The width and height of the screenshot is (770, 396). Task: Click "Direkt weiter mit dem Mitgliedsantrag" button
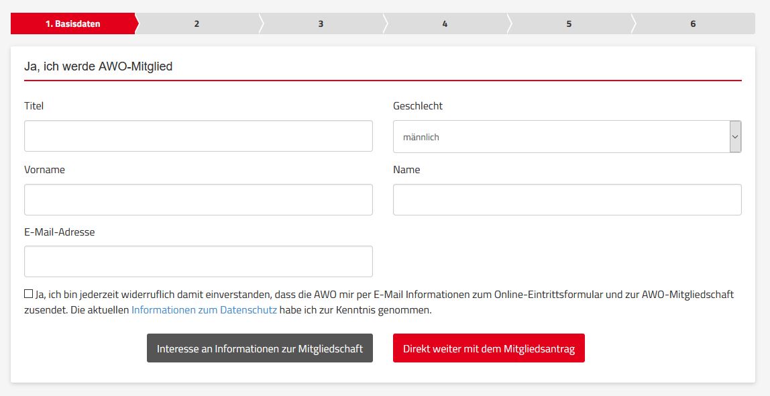[488, 348]
